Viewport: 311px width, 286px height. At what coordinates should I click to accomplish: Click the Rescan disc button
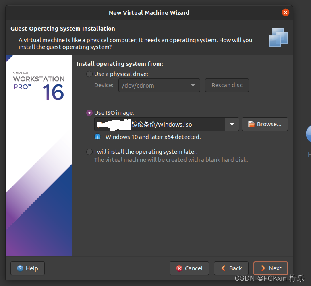(227, 85)
